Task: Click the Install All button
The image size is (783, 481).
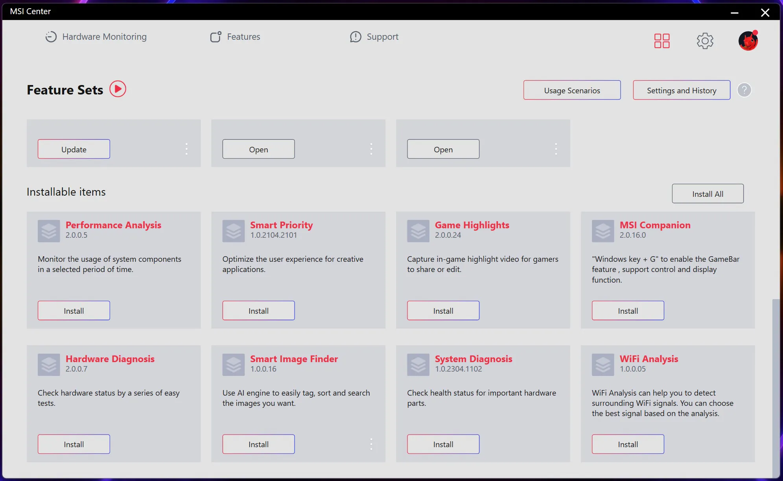Action: tap(707, 194)
